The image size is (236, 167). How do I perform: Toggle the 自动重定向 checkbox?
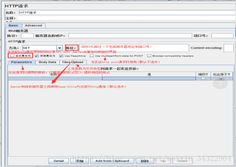12,56
